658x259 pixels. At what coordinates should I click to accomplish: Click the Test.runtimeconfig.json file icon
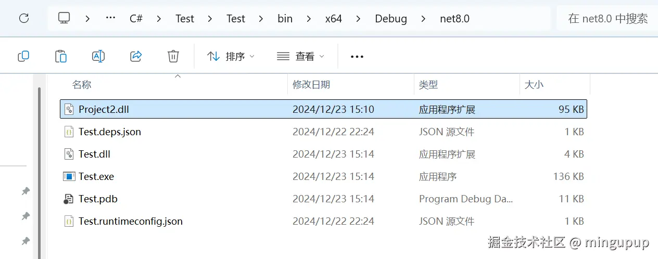click(x=69, y=221)
